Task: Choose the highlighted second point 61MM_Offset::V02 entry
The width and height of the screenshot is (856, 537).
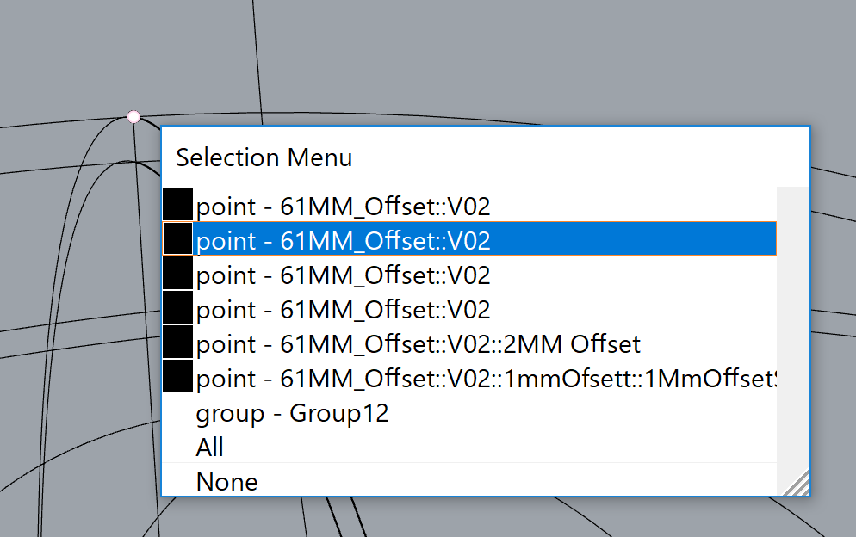Action: (x=343, y=241)
